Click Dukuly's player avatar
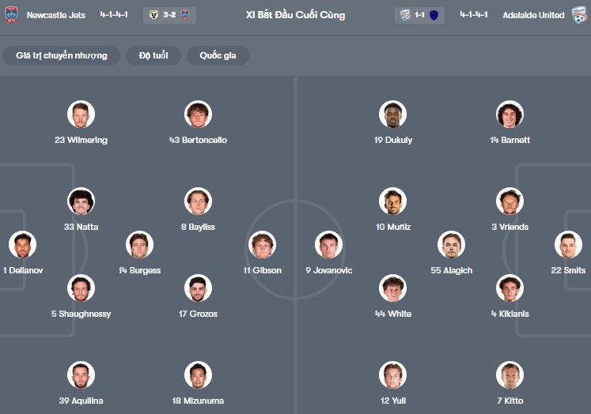591x414 pixels. coord(392,115)
